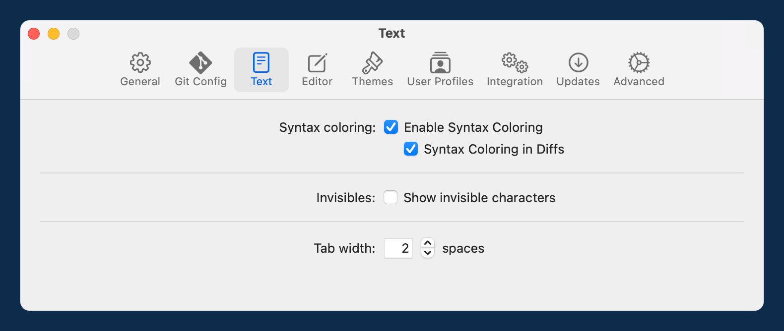Select the Git Config tab label

200,81
